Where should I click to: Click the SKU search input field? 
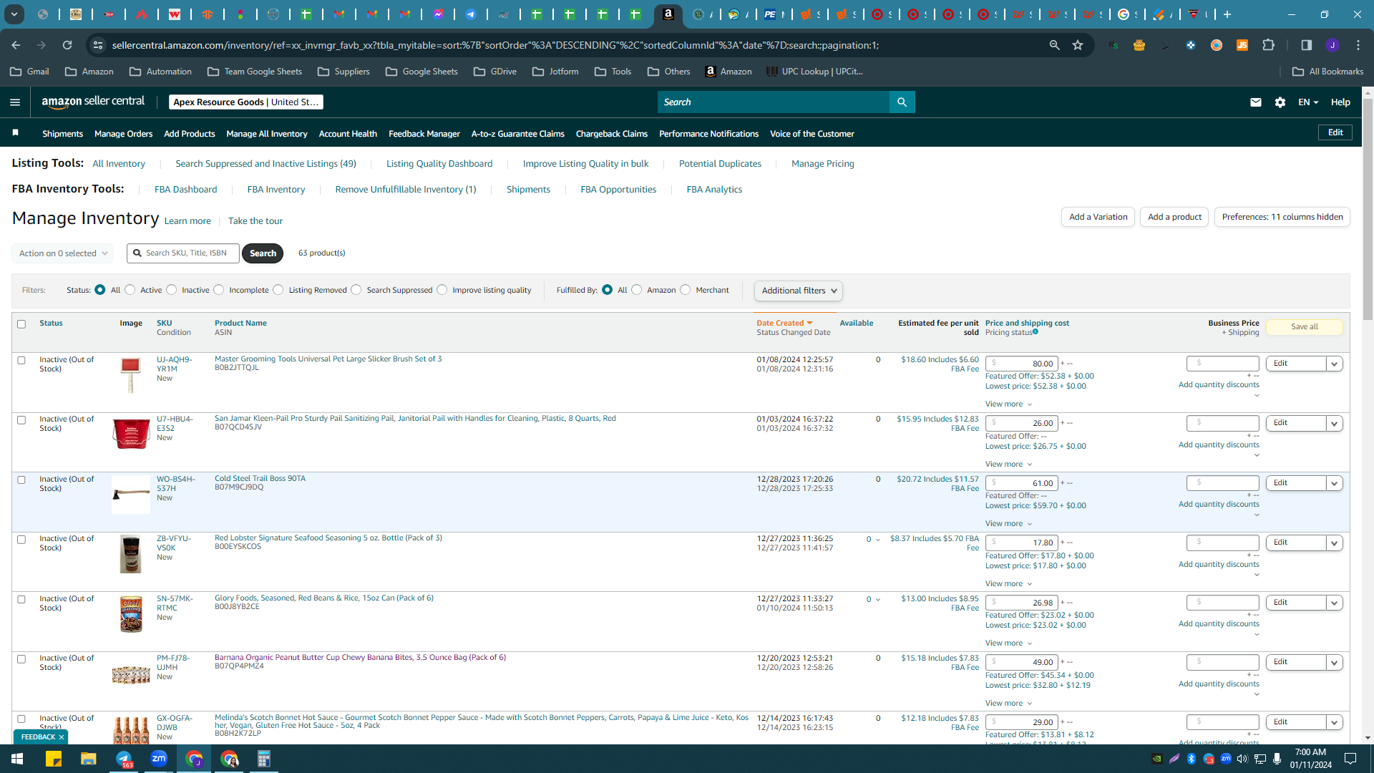pyautogui.click(x=183, y=253)
